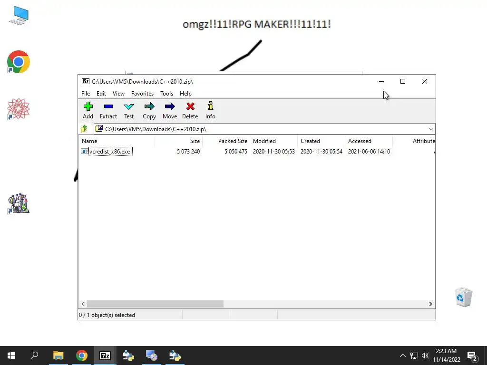Open the red star pattern desktop shortcut

(x=19, y=109)
